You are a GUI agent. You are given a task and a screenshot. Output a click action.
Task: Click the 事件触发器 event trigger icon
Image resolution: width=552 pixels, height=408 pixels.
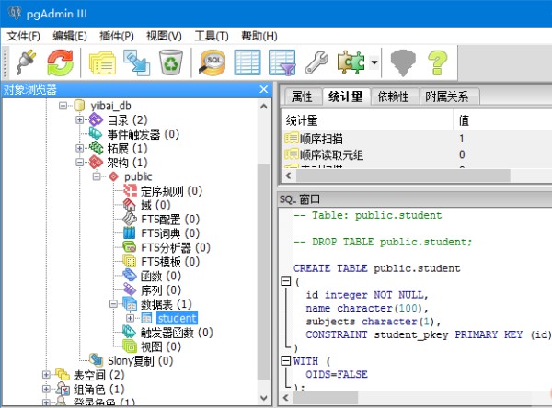pyautogui.click(x=96, y=134)
